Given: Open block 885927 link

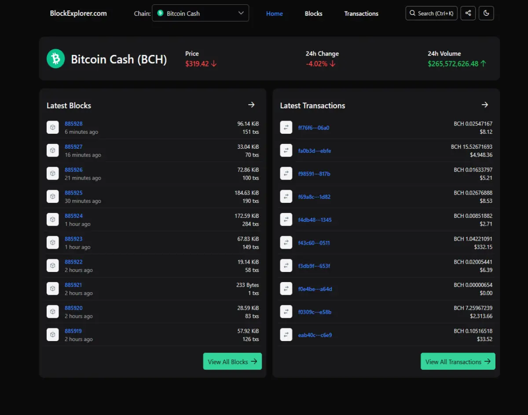Looking at the screenshot, I should tap(73, 147).
